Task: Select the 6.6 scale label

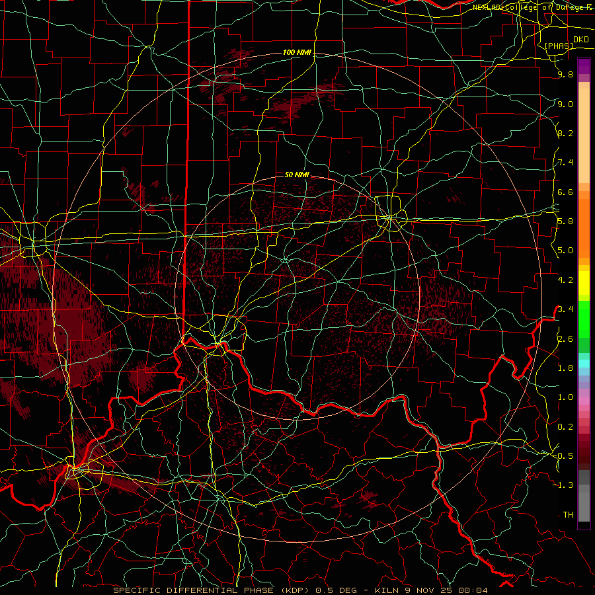Action: [565, 192]
